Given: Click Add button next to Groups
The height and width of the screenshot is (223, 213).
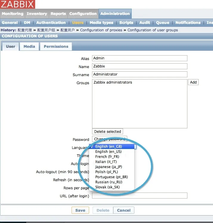Looking at the screenshot, I should pos(193,82).
